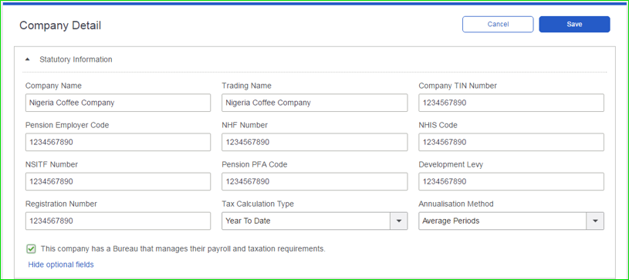Open the Tax Calculation Type dropdown arrow

pos(399,221)
